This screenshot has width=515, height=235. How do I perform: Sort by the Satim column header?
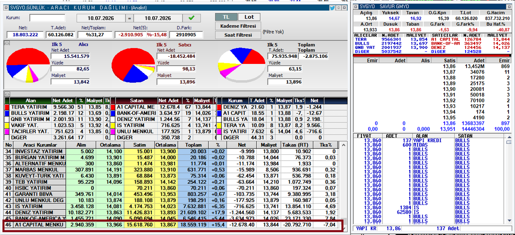click(x=140, y=145)
